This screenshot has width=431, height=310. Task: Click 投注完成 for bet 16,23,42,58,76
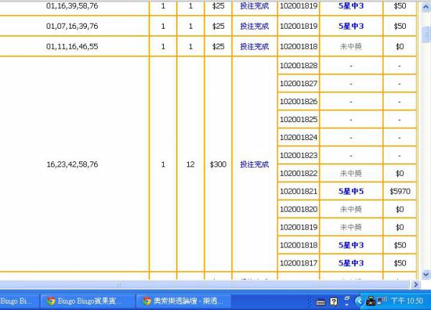tap(254, 164)
